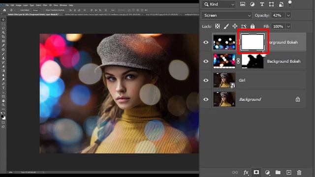Click the background color swatch

coord(4,118)
